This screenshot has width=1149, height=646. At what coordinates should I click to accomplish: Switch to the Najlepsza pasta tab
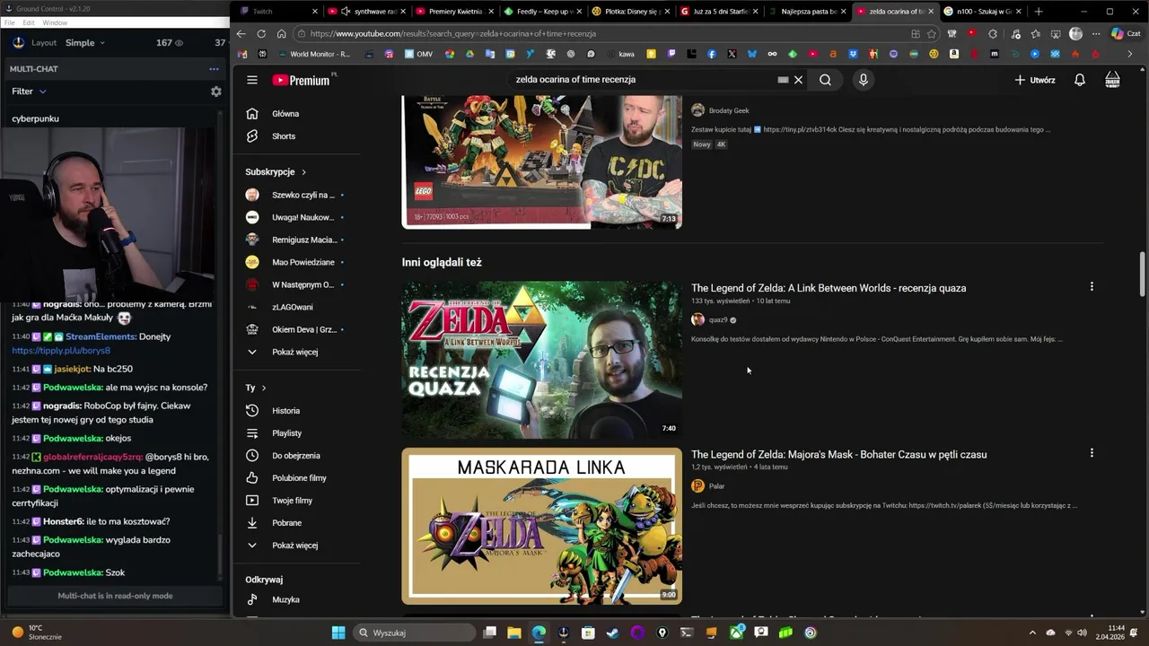point(806,11)
